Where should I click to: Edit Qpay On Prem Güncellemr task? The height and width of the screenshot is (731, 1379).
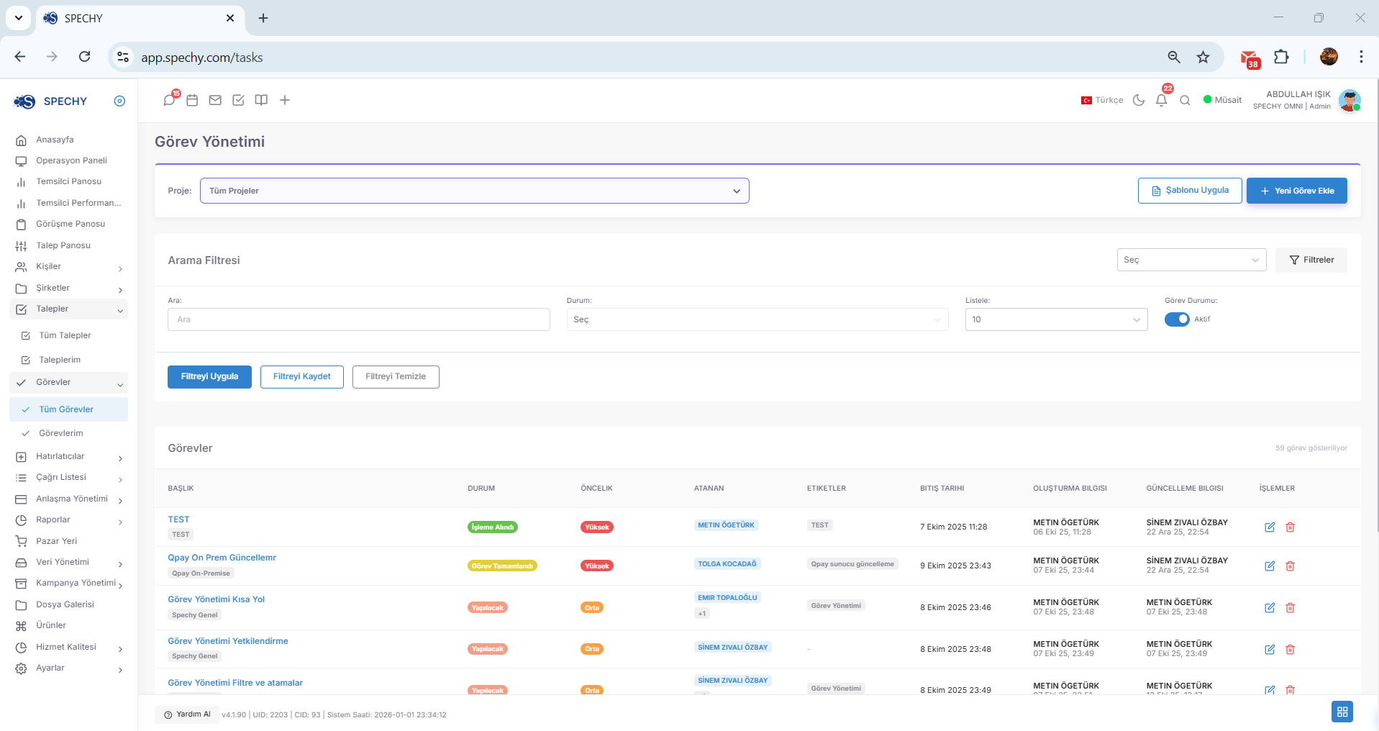click(x=1270, y=566)
